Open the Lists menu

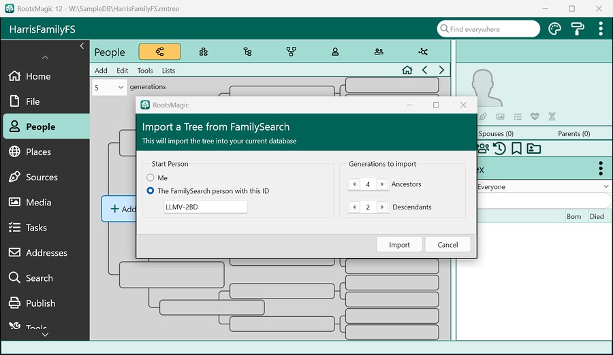click(168, 70)
